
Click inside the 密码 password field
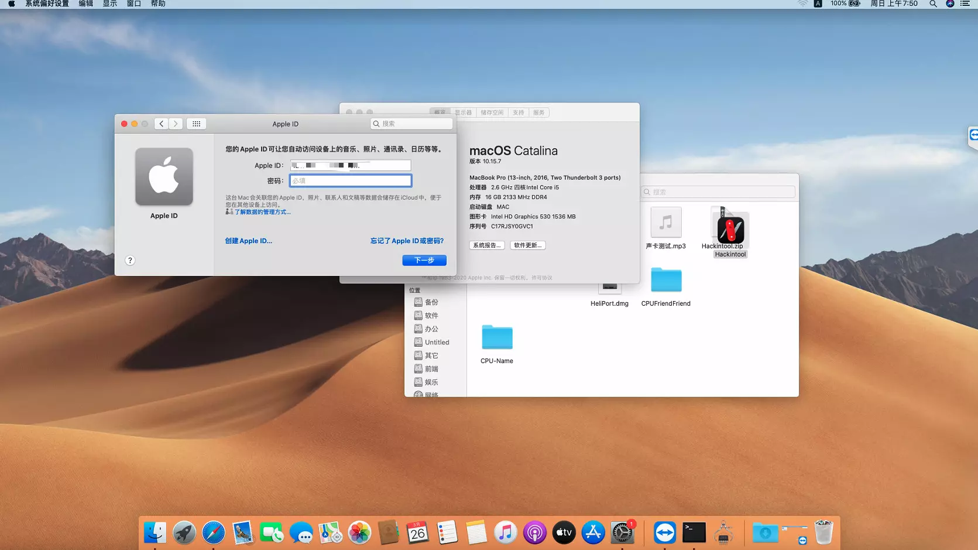coord(350,180)
